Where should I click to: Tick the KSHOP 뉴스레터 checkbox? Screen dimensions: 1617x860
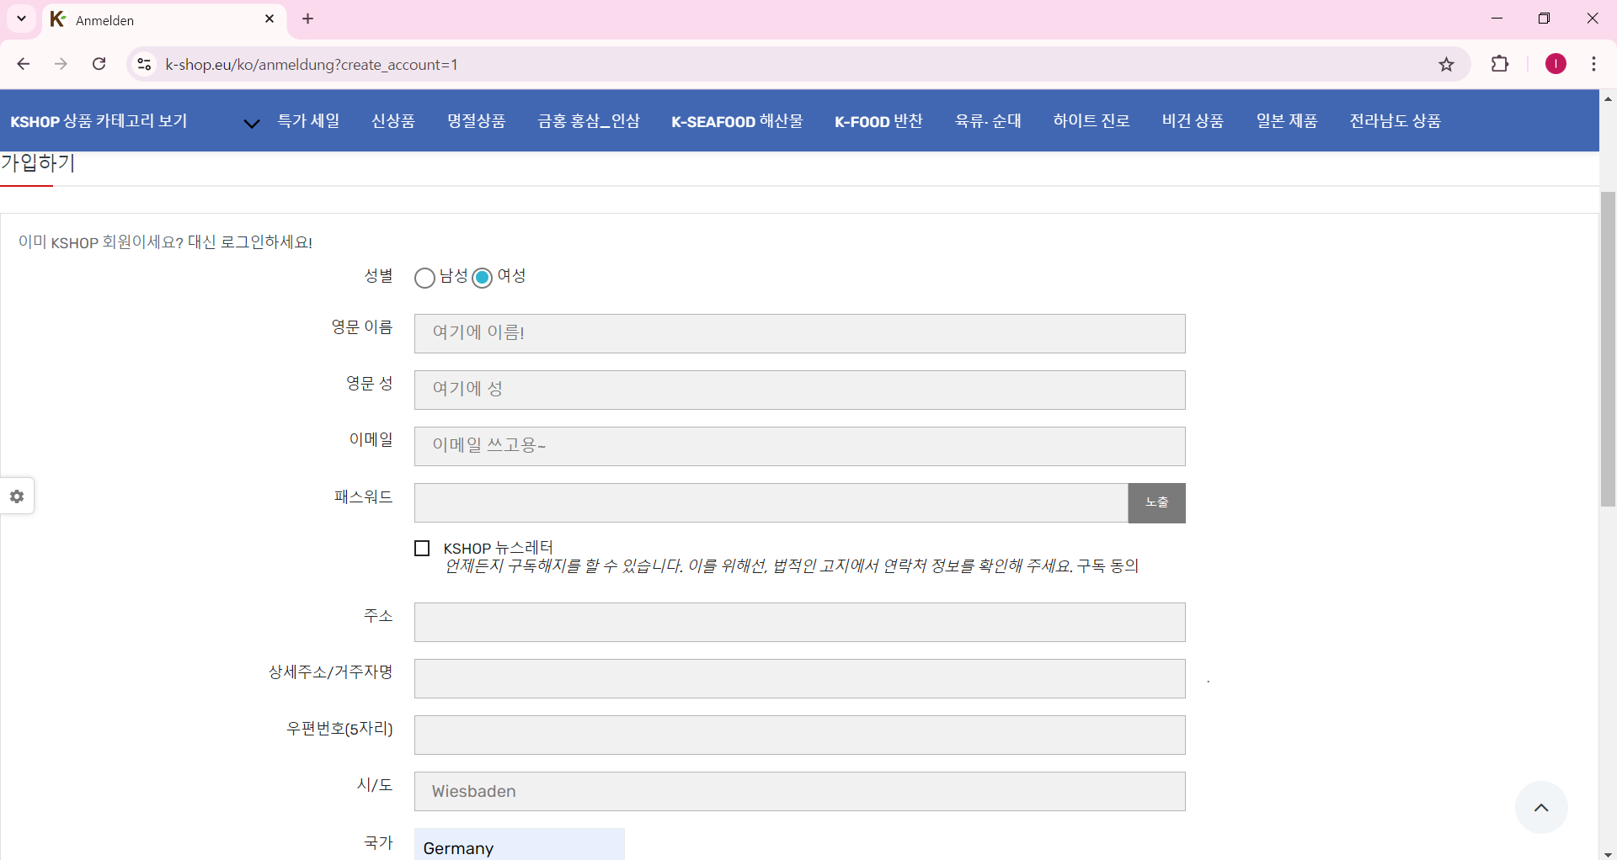[422, 549]
